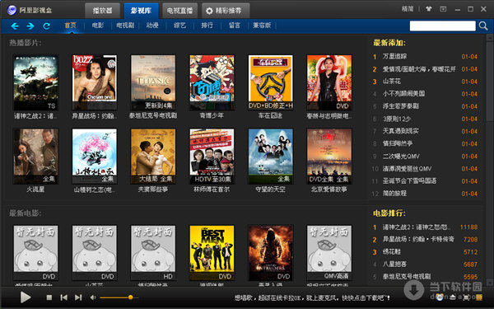Open 3原则12少 in the latest list
The width and height of the screenshot is (494, 309).
(x=397, y=119)
